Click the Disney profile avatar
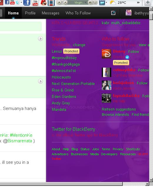 107,54
